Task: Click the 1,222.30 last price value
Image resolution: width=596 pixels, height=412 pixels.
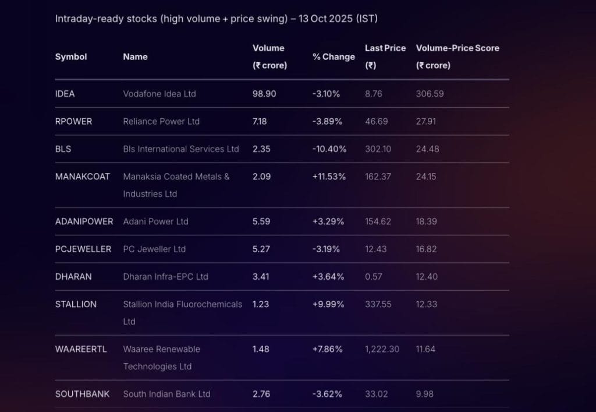Action: point(383,349)
